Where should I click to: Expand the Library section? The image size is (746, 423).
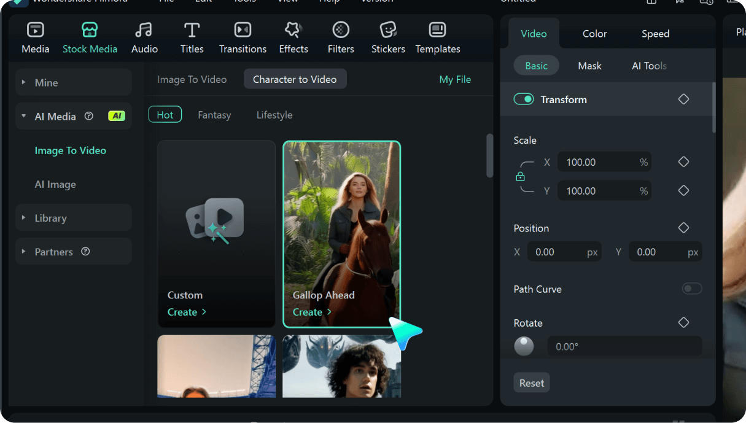tap(23, 218)
